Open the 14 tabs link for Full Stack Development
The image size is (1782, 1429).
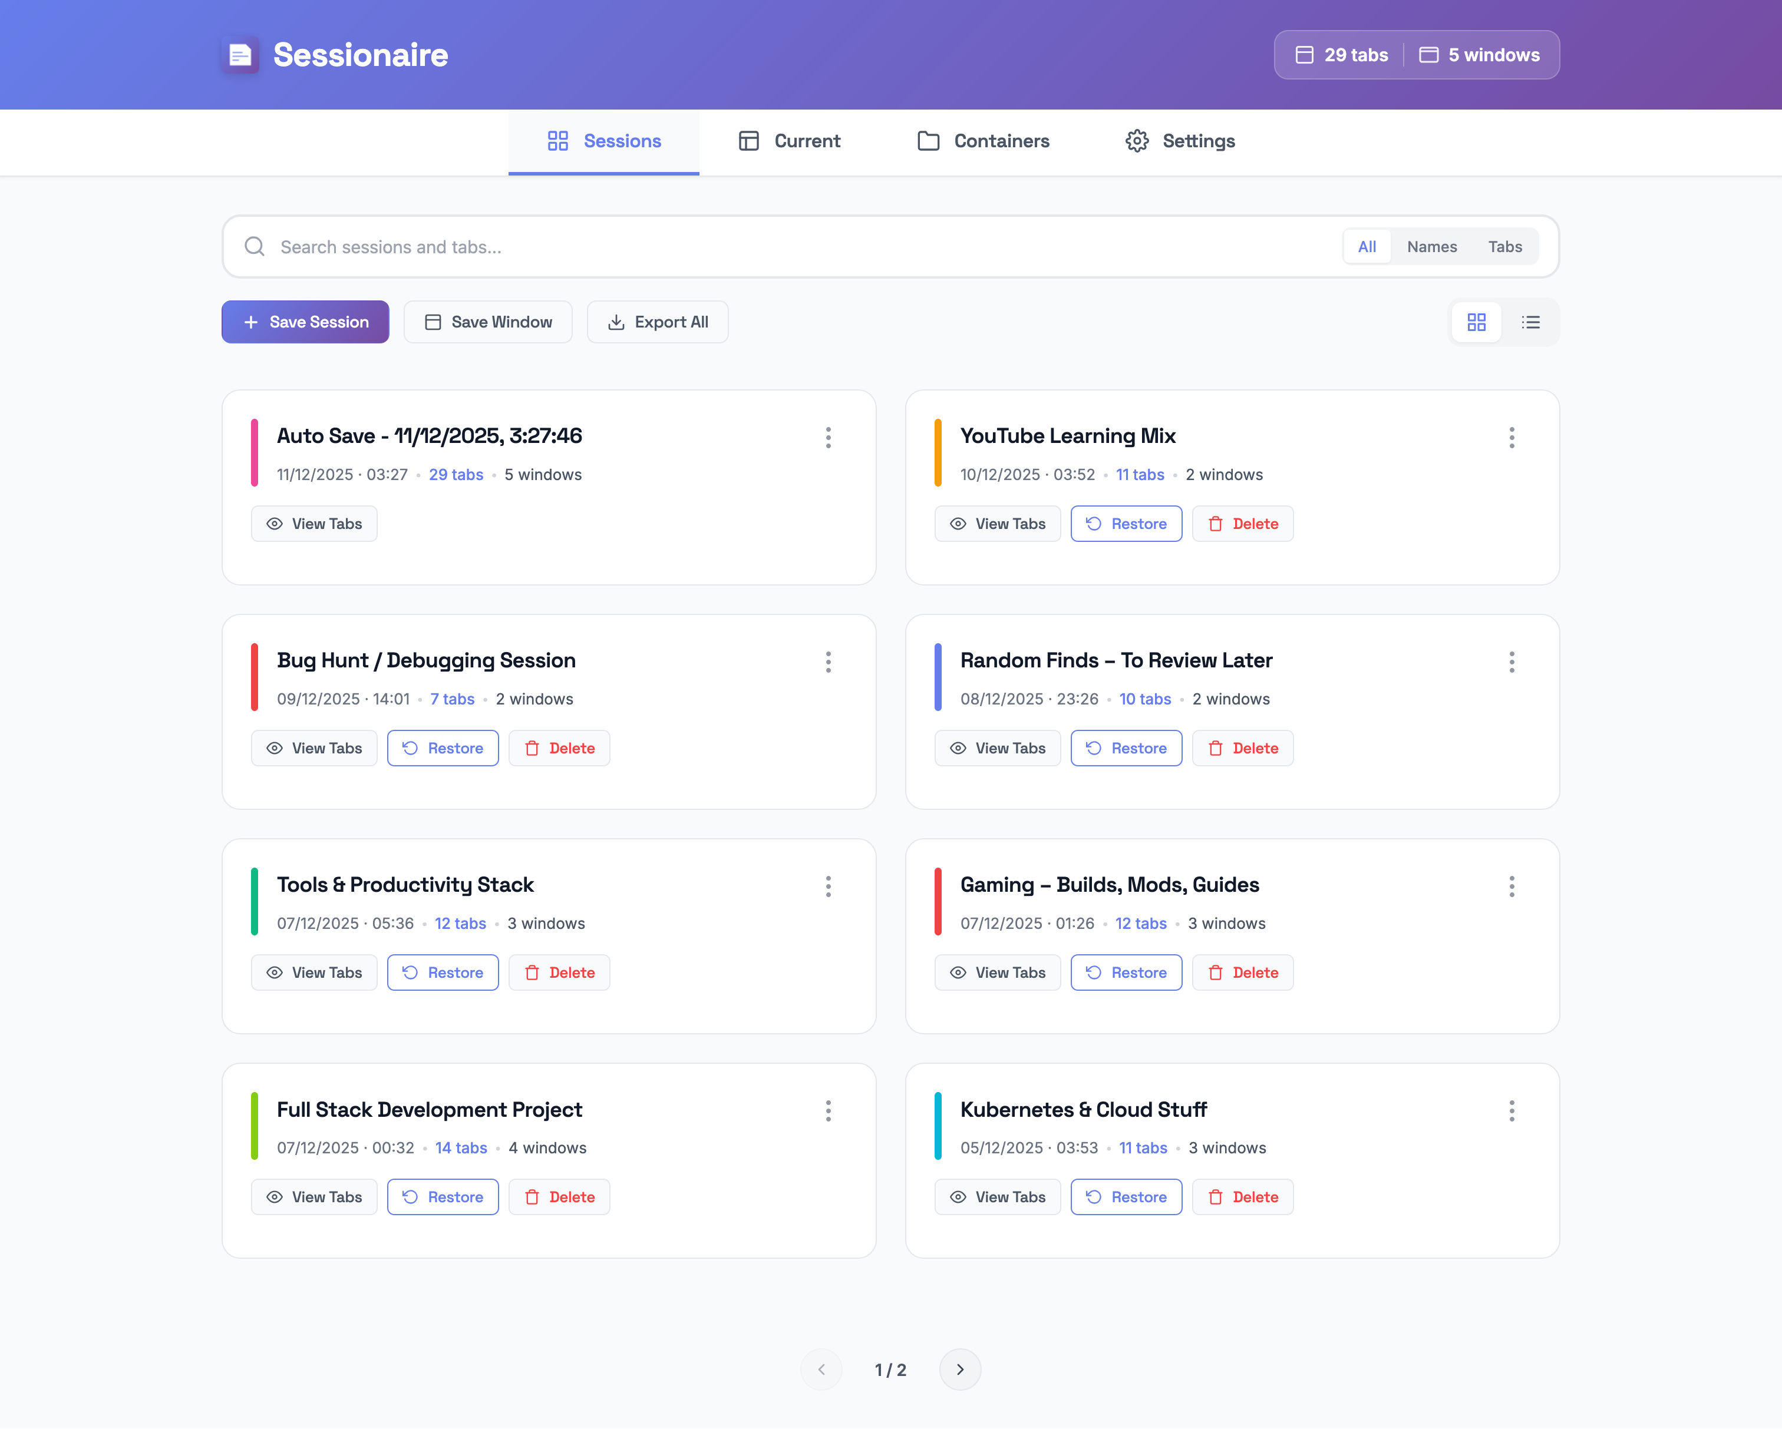tap(460, 1147)
